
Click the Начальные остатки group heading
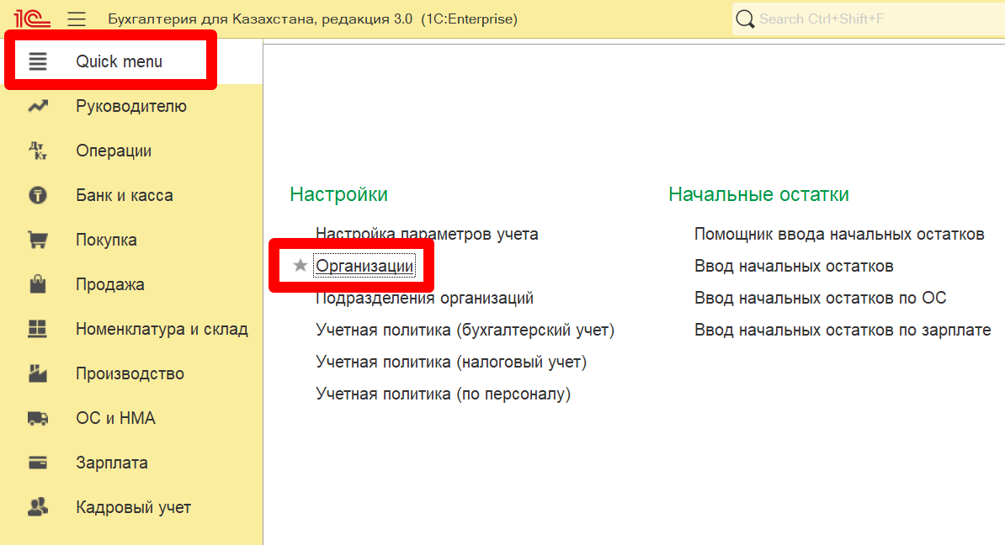pyautogui.click(x=758, y=194)
